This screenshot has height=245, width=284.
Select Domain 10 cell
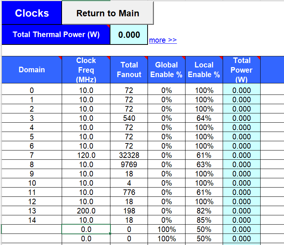click(32, 183)
